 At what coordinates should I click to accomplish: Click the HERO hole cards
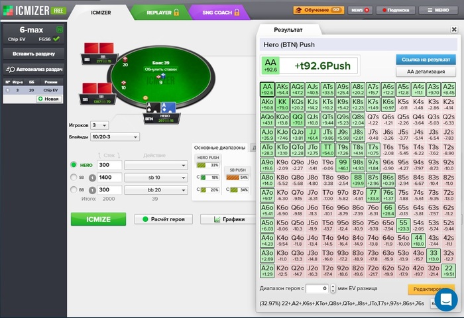160,108
